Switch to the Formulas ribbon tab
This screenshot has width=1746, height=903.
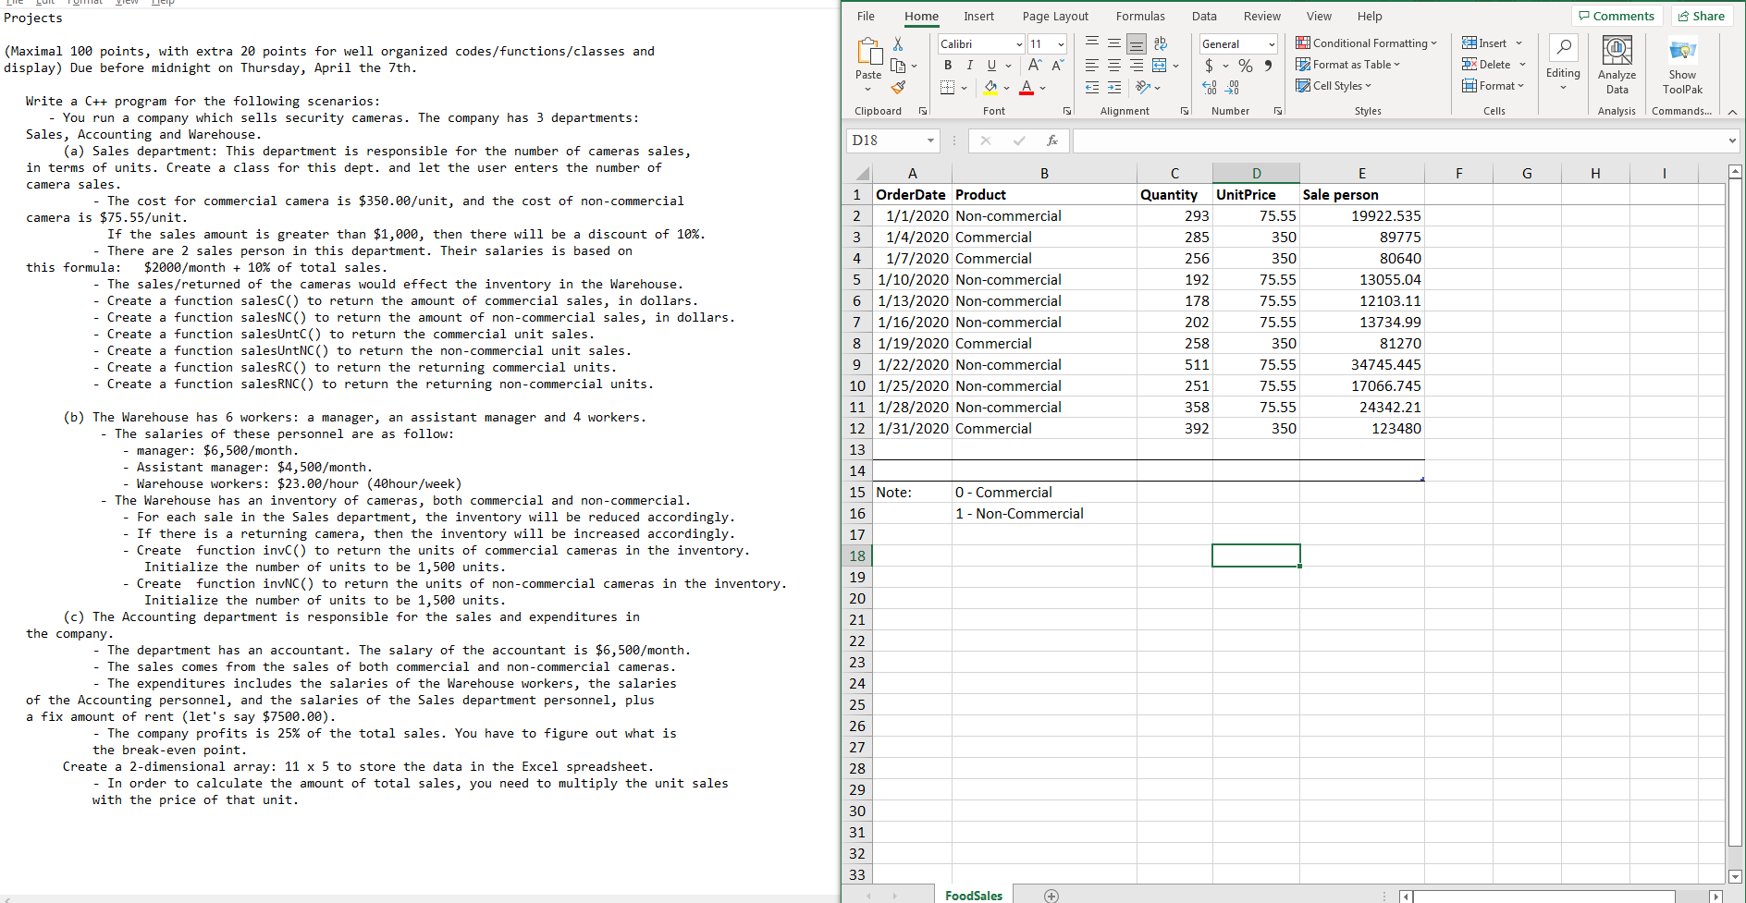(x=1140, y=16)
